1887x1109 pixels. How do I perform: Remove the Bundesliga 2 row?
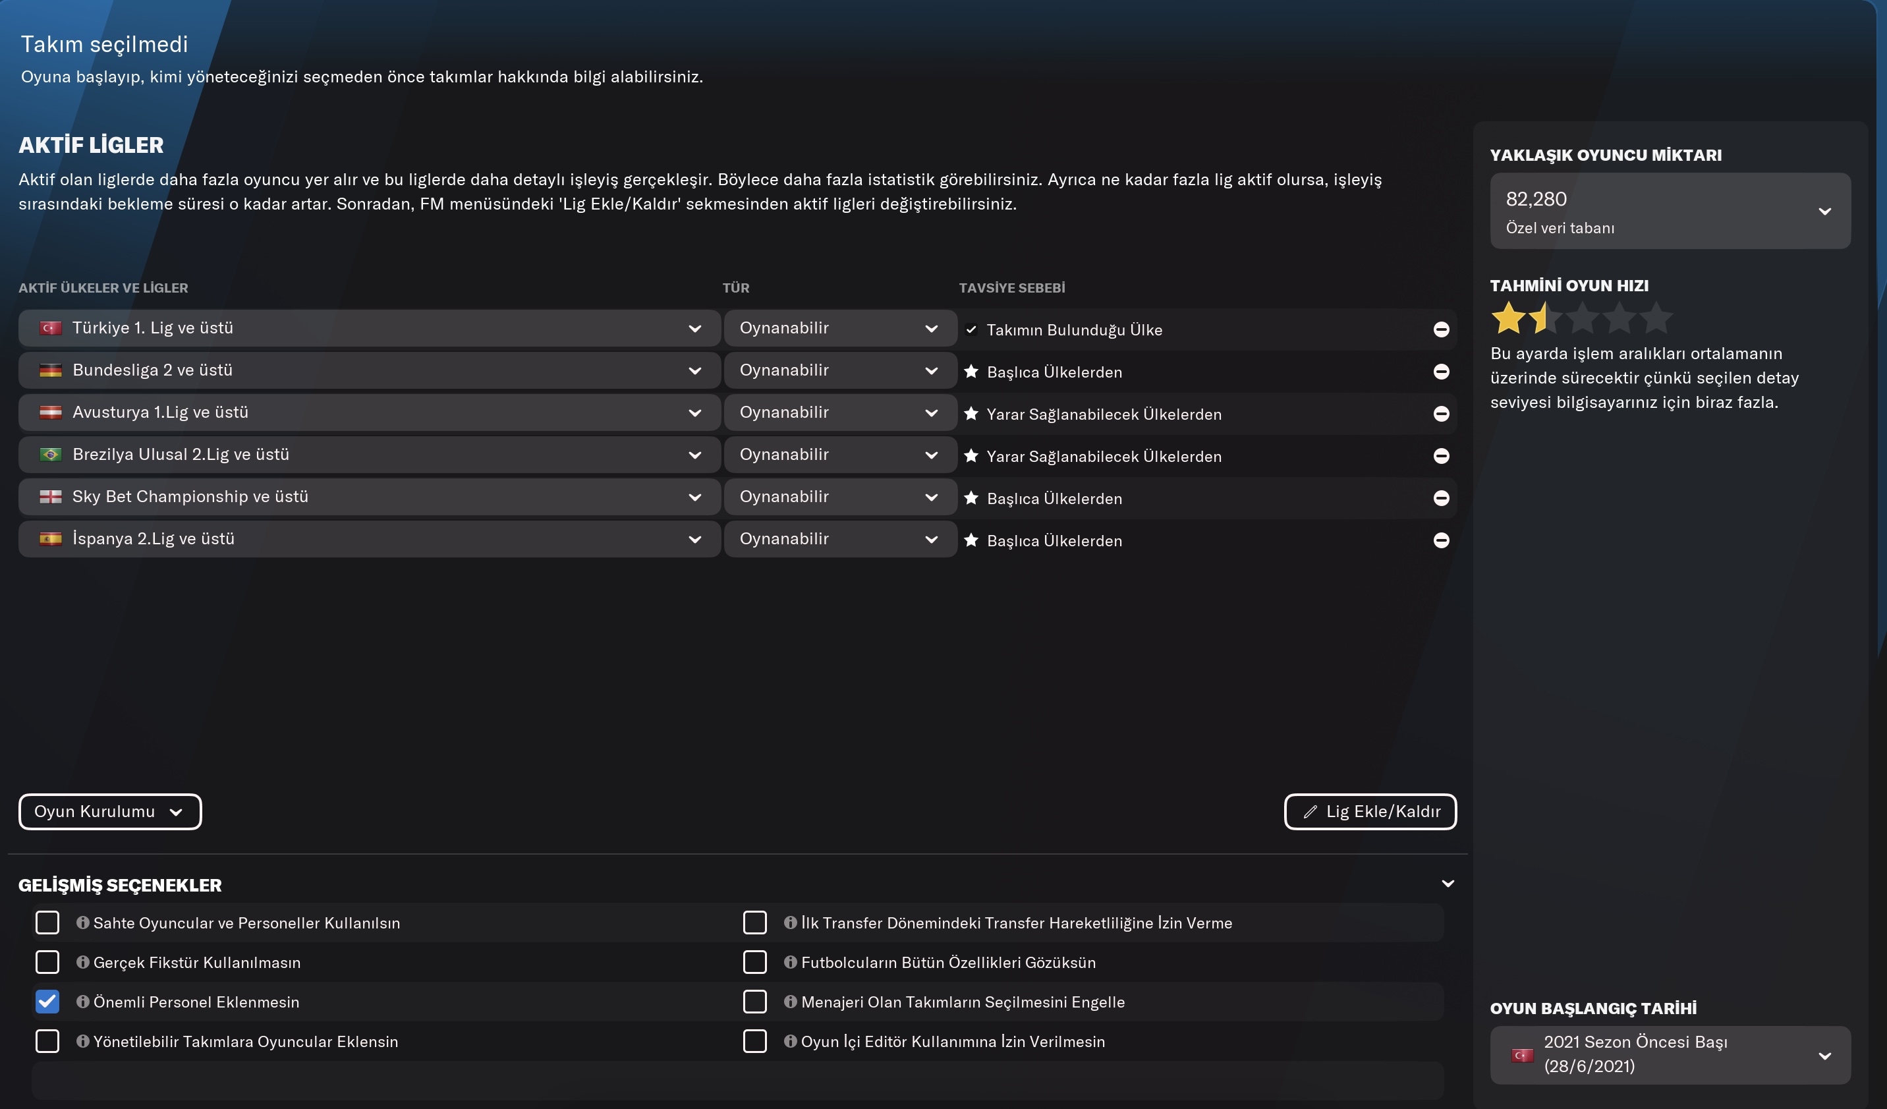click(1441, 372)
